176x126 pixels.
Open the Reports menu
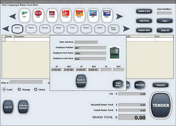15,2
